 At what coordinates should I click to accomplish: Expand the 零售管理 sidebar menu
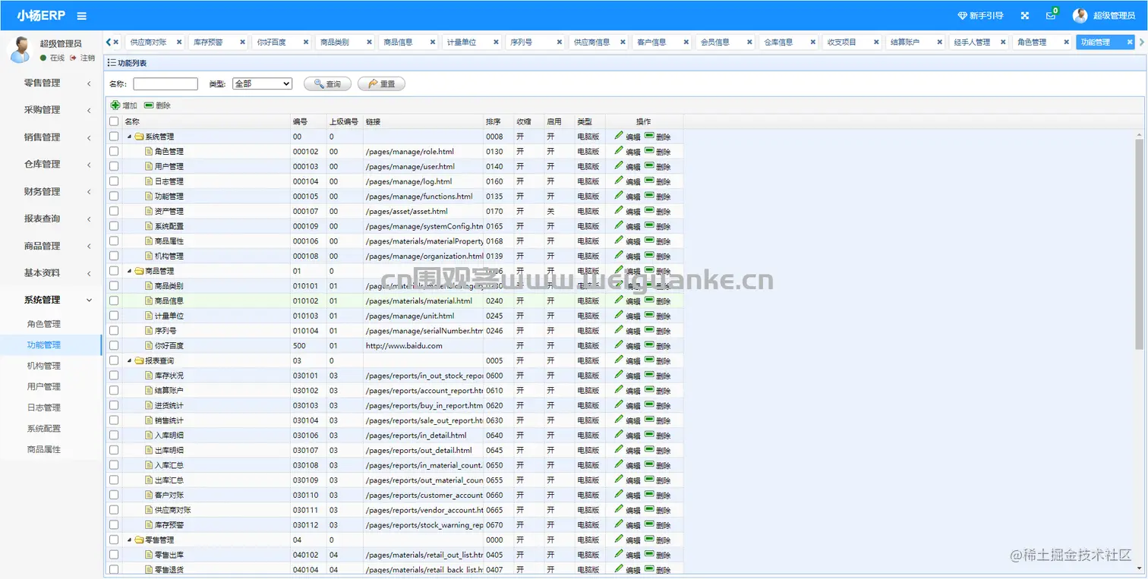click(x=51, y=83)
